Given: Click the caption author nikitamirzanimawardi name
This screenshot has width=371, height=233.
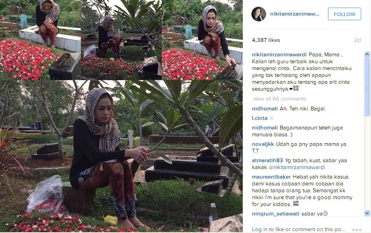Looking at the screenshot, I should click(279, 54).
